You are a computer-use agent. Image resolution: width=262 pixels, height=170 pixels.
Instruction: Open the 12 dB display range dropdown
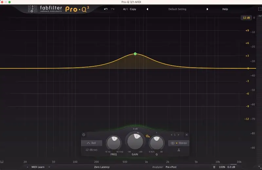(x=246, y=18)
